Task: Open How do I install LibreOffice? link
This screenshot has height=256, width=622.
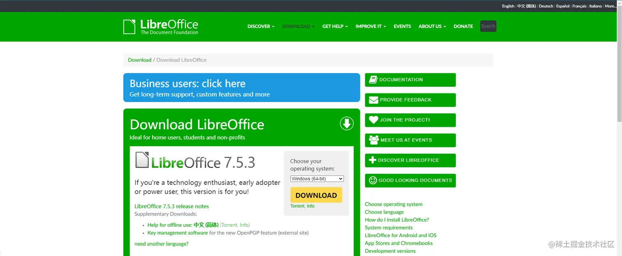Action: 397,220
